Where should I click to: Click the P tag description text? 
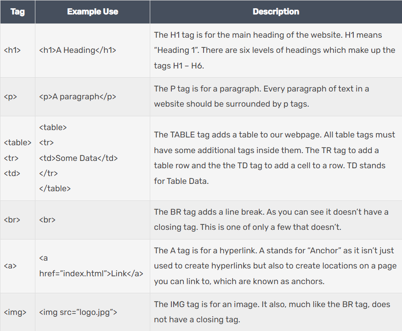point(261,97)
